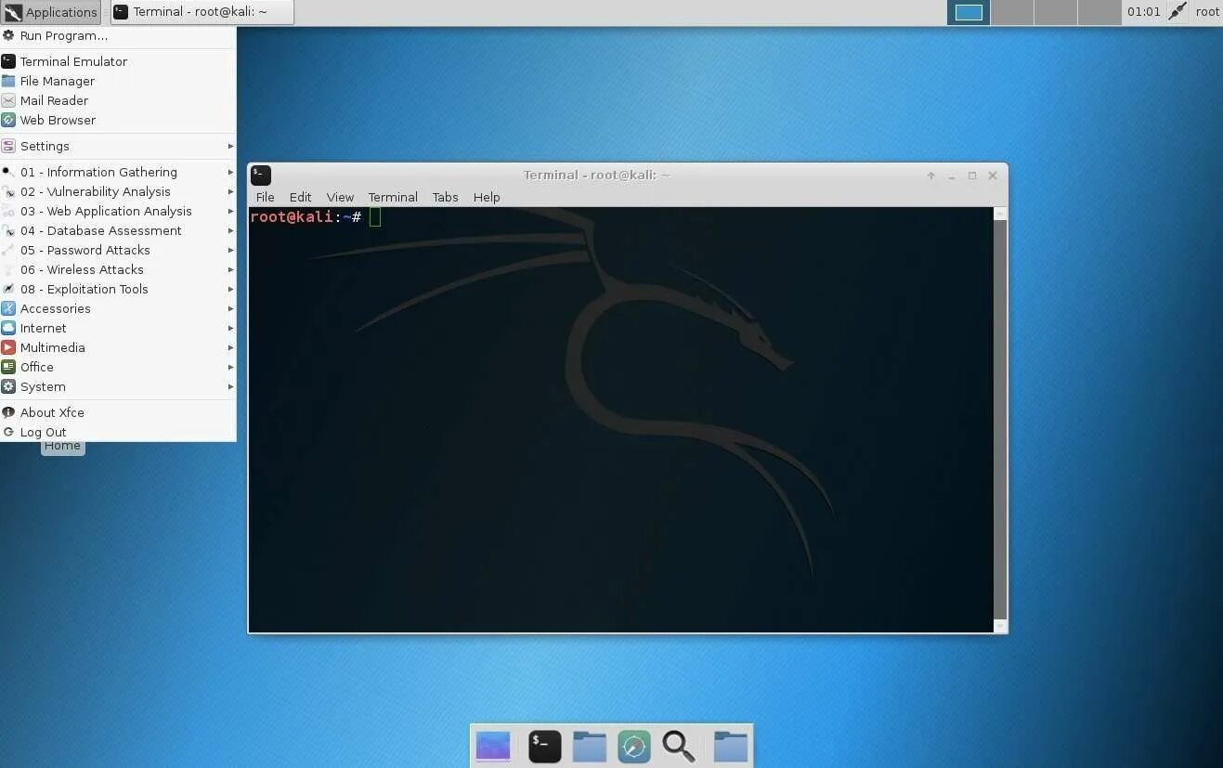Open the terminal File menu
The image size is (1223, 768).
265,197
